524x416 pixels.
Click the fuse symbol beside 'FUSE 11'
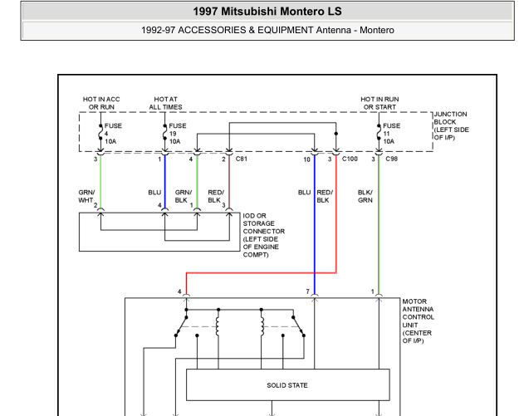click(x=379, y=132)
